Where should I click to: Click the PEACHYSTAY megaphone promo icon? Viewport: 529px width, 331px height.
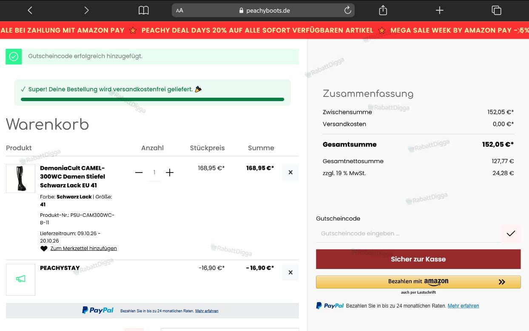[x=20, y=280]
